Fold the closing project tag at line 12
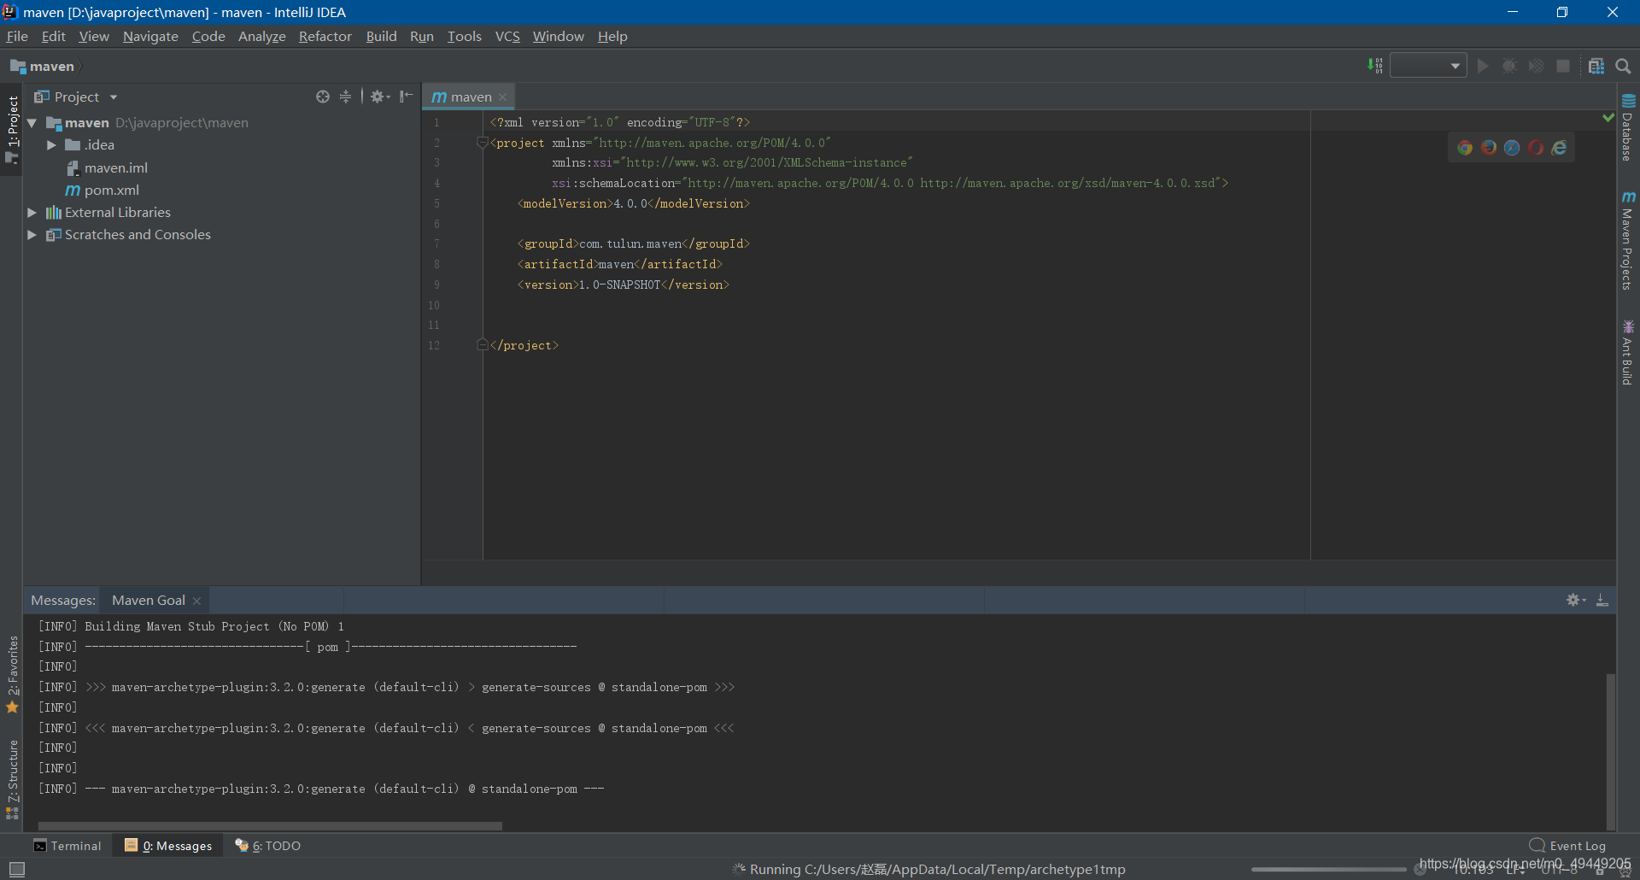This screenshot has width=1640, height=880. pos(483,345)
